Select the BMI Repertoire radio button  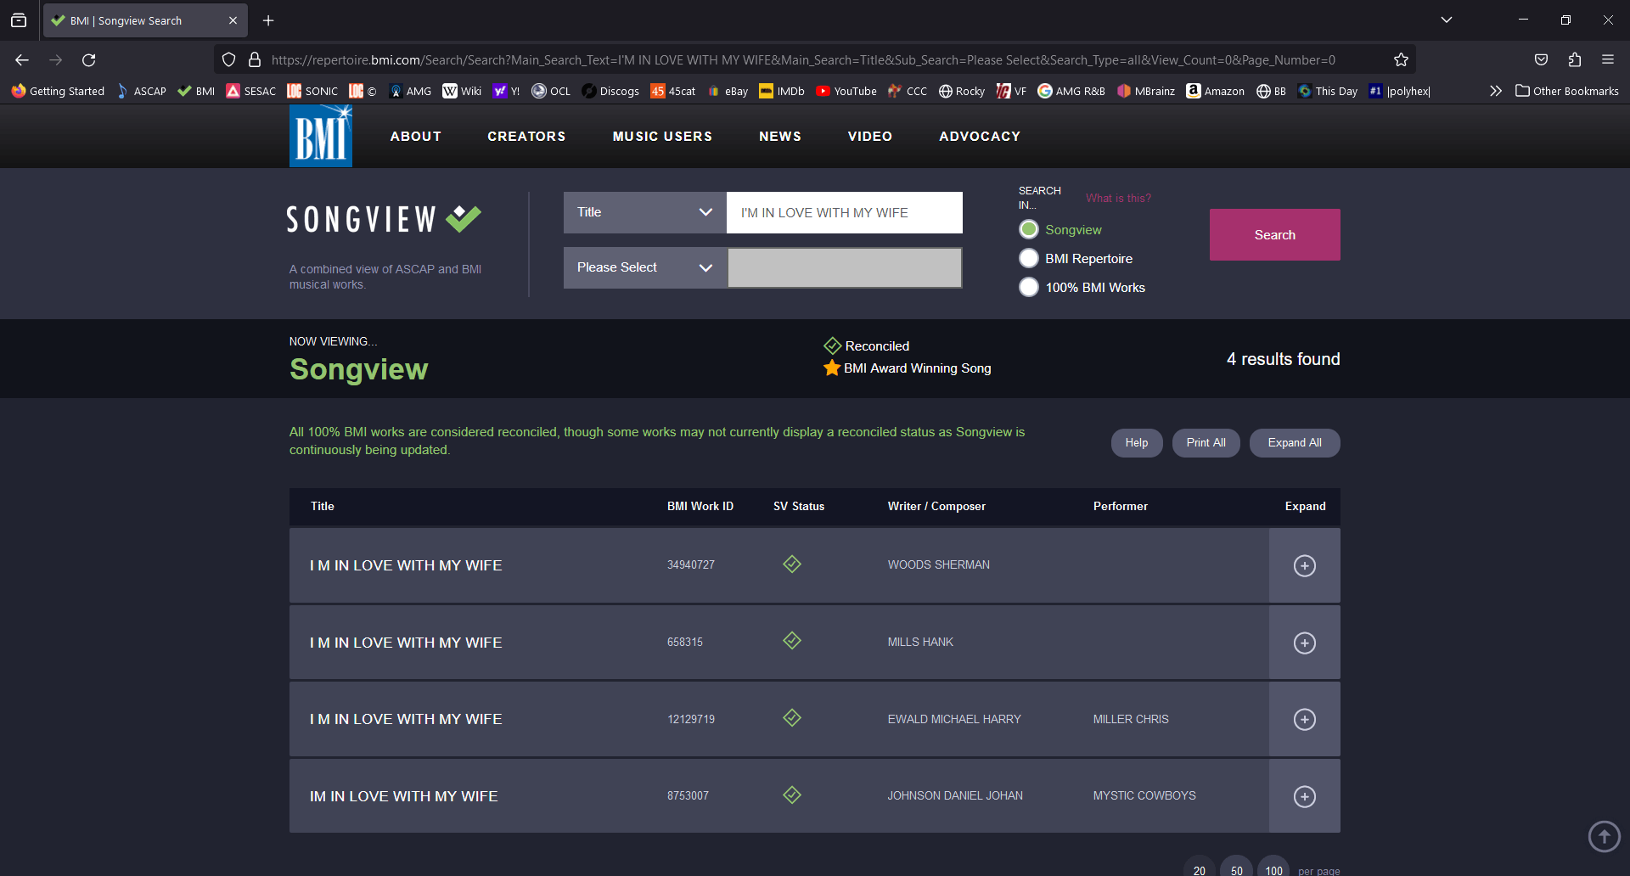[x=1029, y=258]
